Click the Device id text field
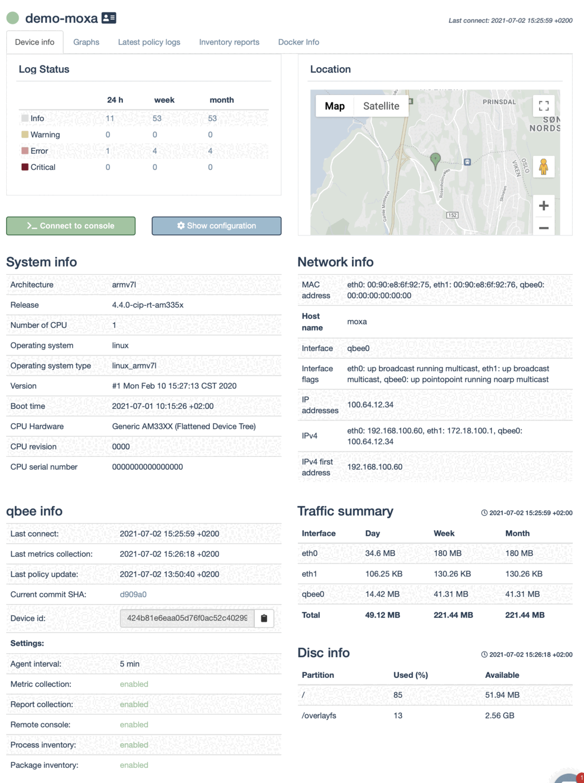 coord(187,619)
